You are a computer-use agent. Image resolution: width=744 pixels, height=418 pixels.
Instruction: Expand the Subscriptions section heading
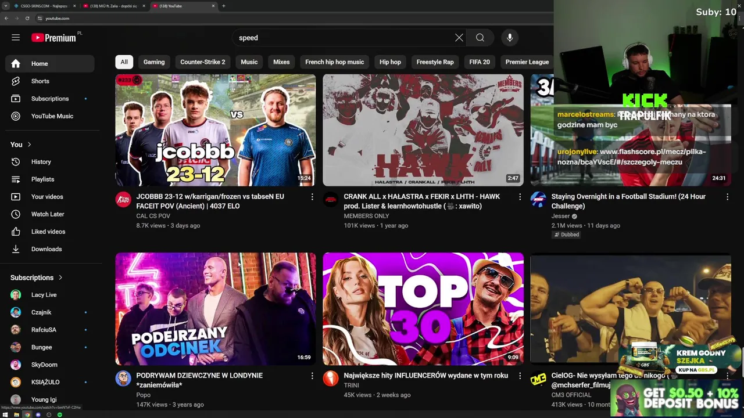(x=37, y=278)
